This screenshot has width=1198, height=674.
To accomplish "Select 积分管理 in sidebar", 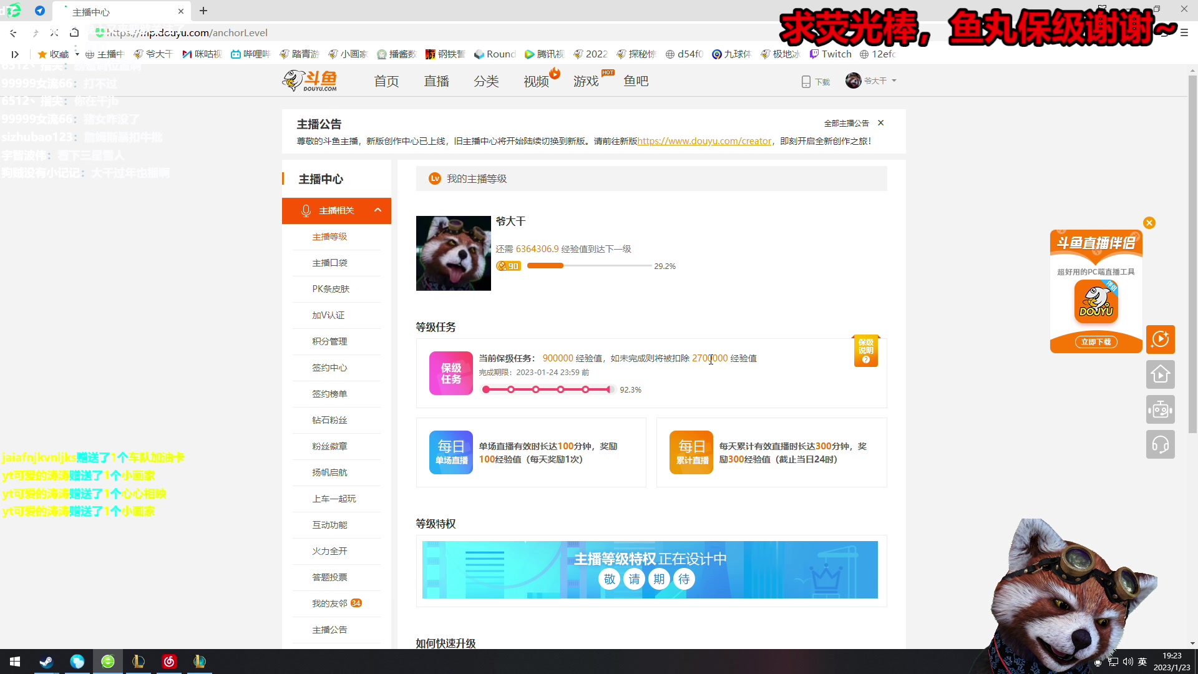I will point(329,341).
